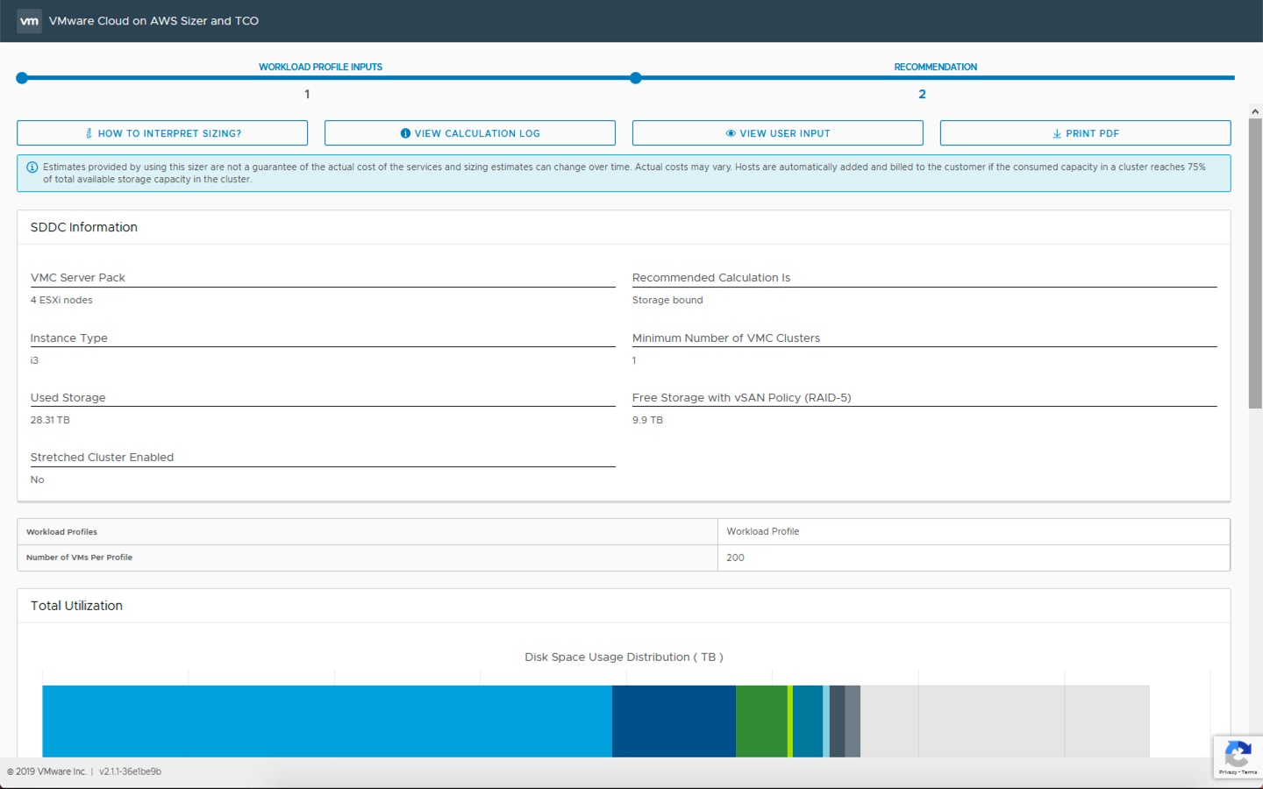1263x789 pixels.
Task: Click the green disk usage segment
Action: (x=761, y=721)
